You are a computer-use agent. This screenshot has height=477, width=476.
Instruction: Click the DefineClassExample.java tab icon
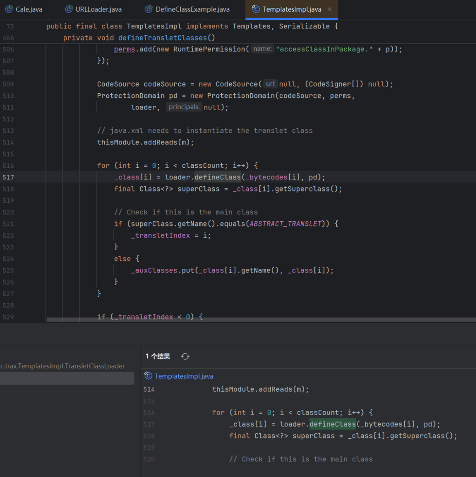(x=149, y=9)
